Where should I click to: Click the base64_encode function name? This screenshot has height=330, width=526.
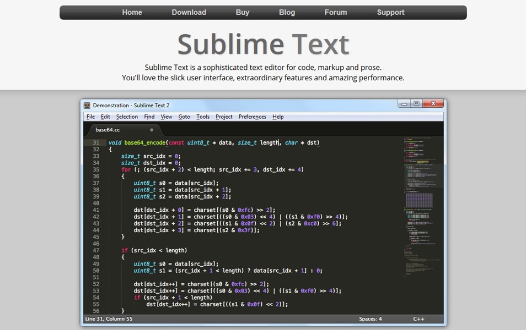pos(145,143)
